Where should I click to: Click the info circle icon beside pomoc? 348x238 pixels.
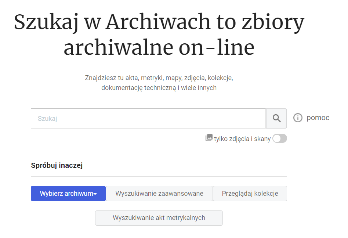(x=298, y=118)
